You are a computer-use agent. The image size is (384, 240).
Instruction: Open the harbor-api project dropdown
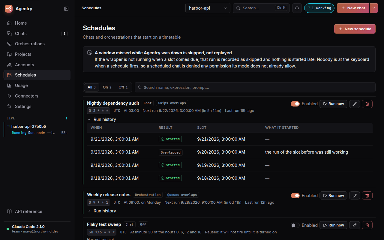point(208,8)
